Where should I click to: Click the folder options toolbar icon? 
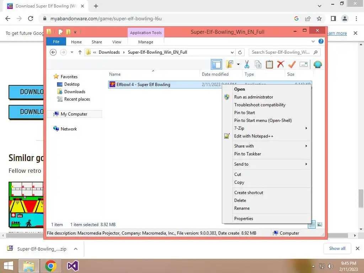(x=230, y=64)
